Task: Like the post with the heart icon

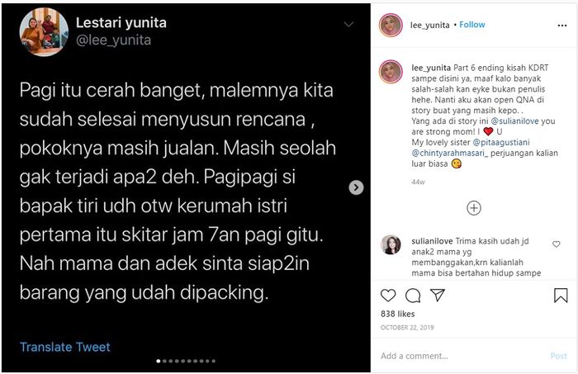Action: tap(388, 295)
